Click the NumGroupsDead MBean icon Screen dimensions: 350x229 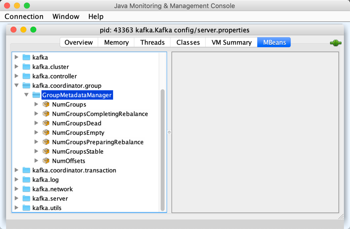(46, 123)
